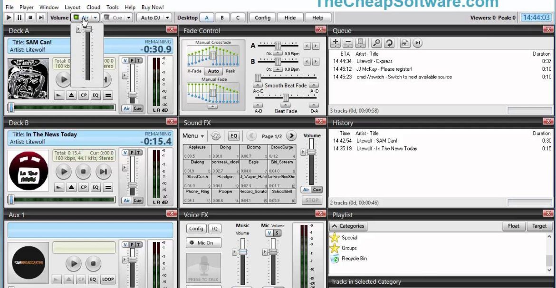Toggle the Deck A Cue output button

[x=138, y=108]
